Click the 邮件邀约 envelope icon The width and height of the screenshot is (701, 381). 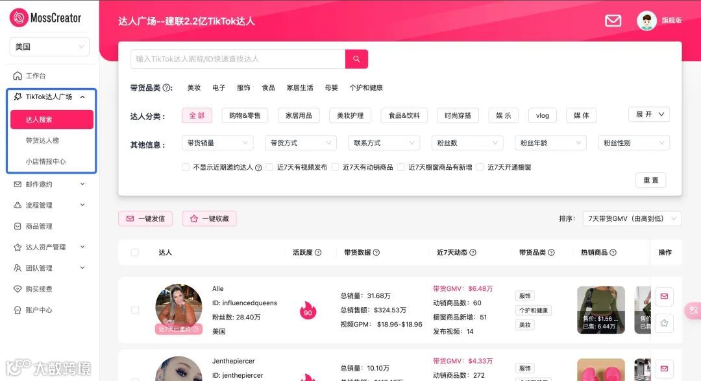tap(18, 184)
